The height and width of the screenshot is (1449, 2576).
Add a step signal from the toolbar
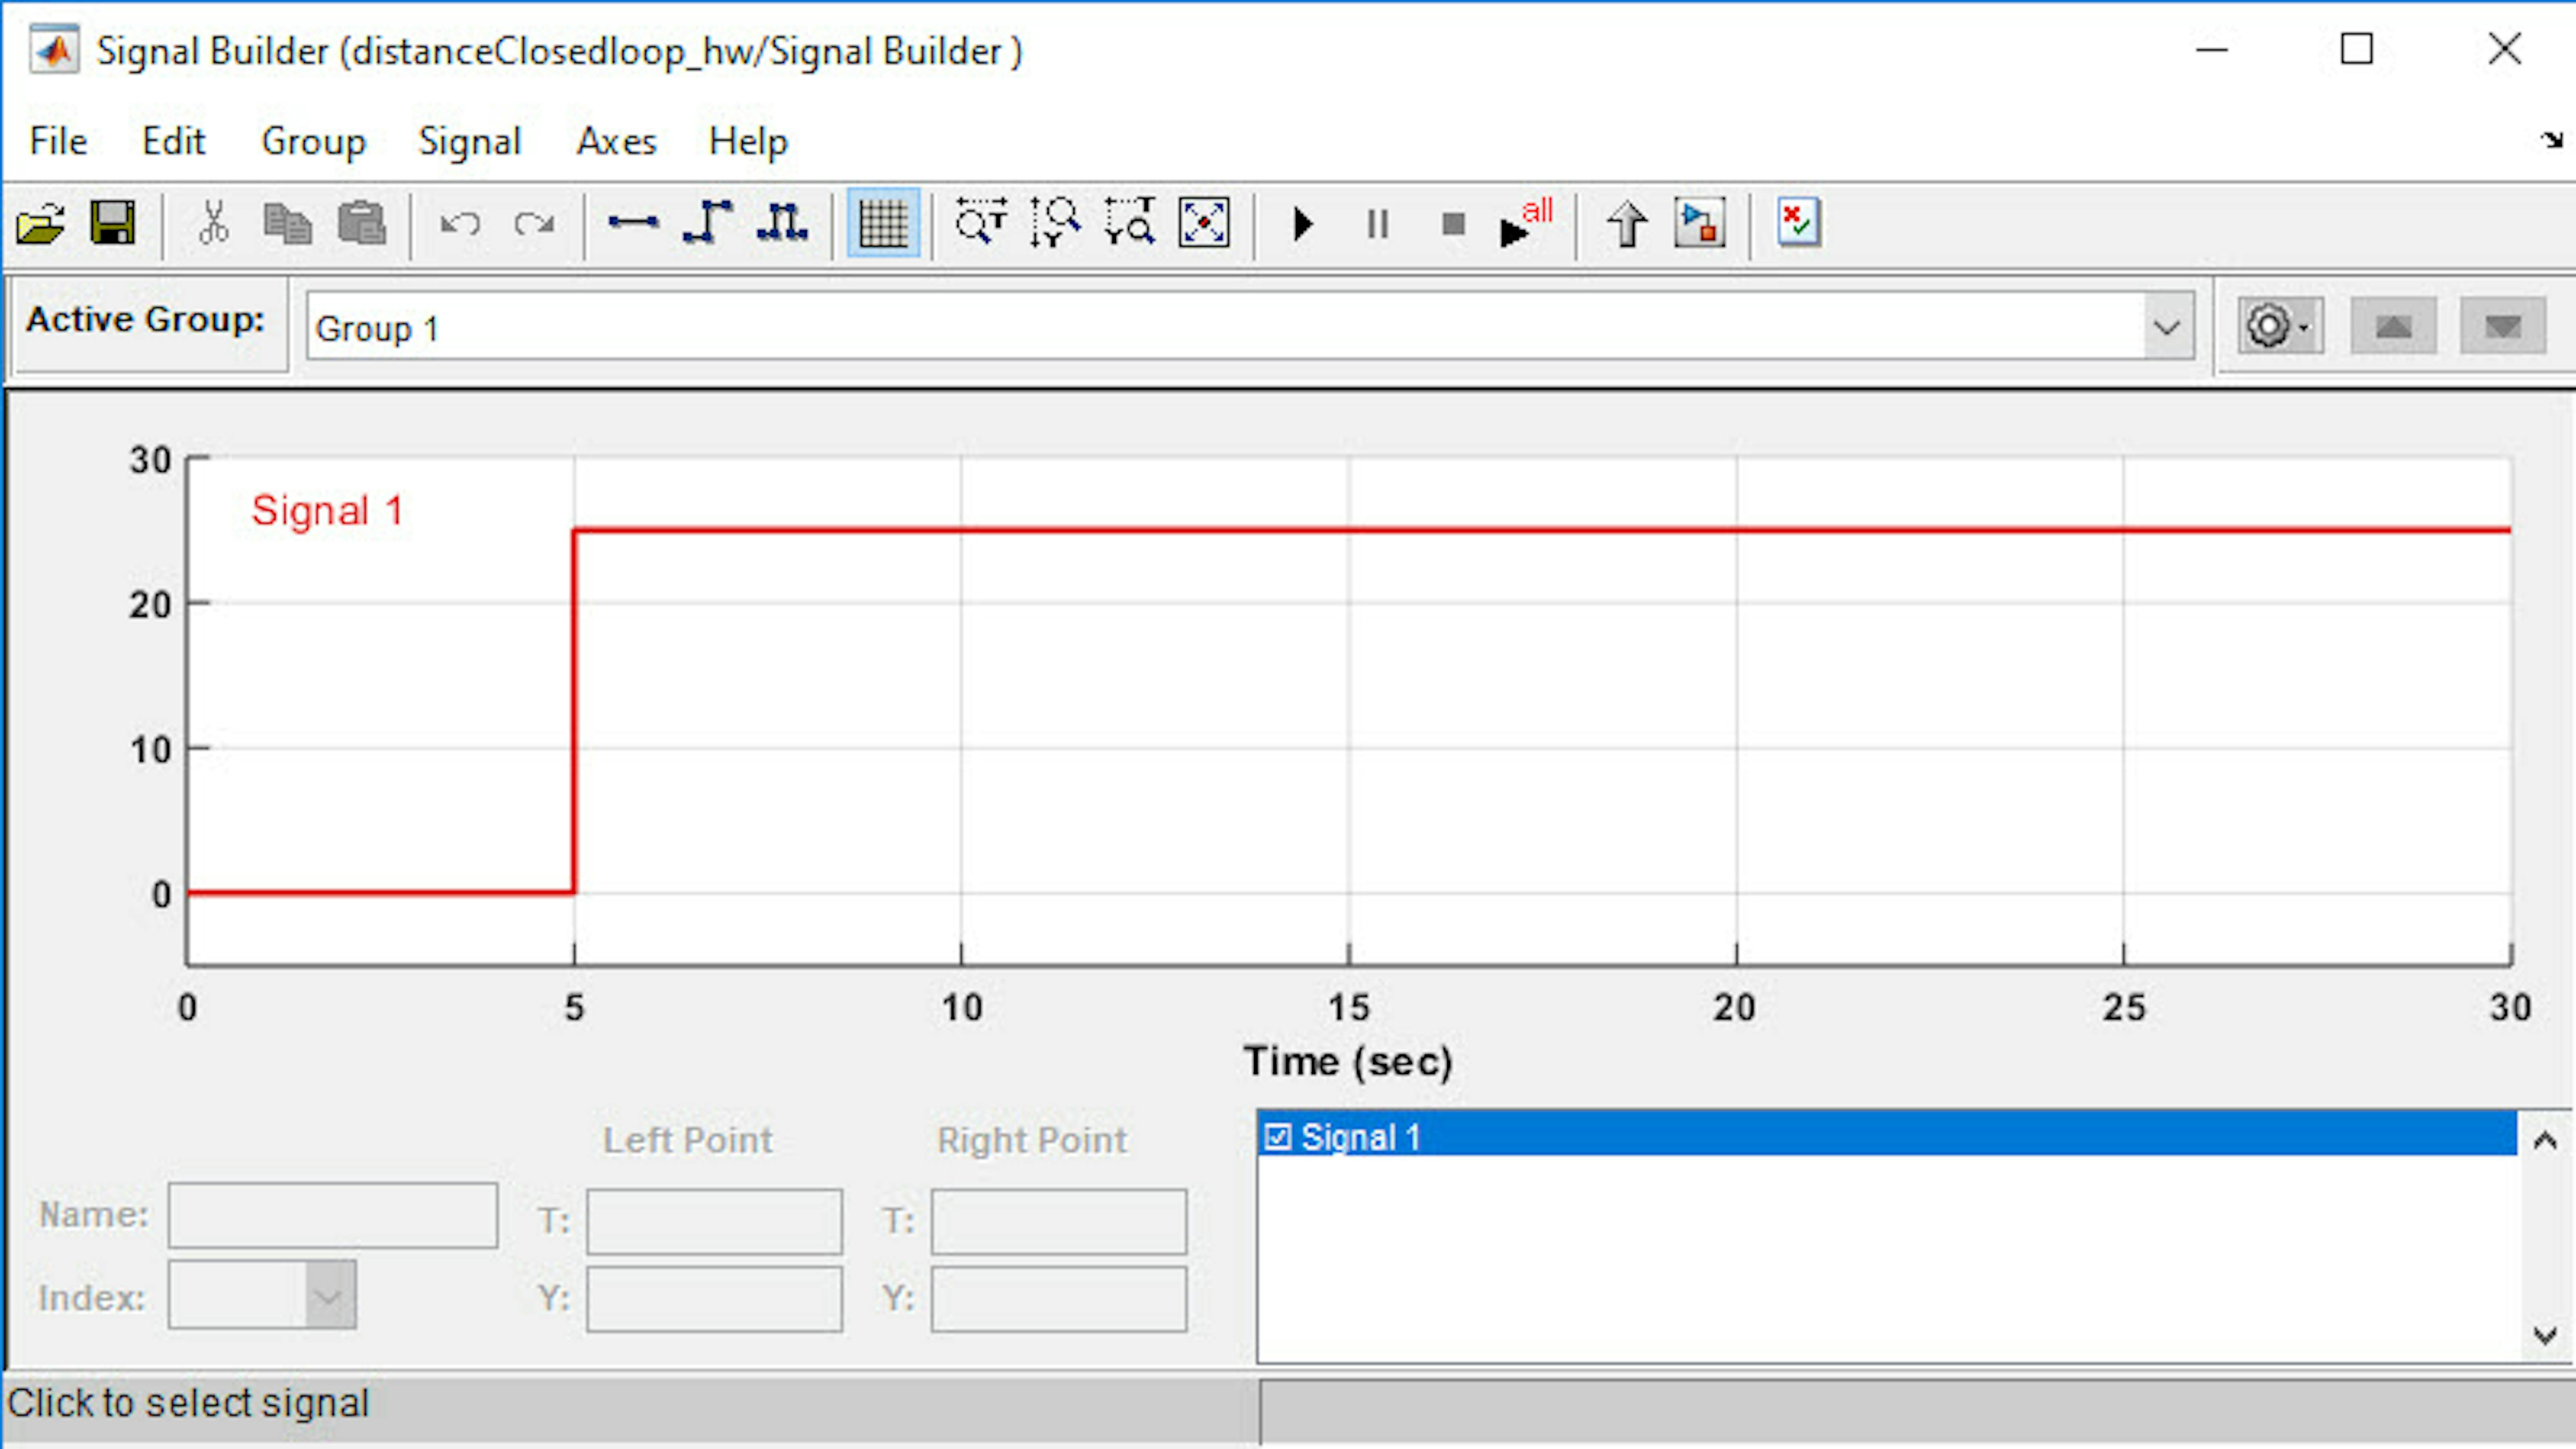pyautogui.click(x=708, y=223)
